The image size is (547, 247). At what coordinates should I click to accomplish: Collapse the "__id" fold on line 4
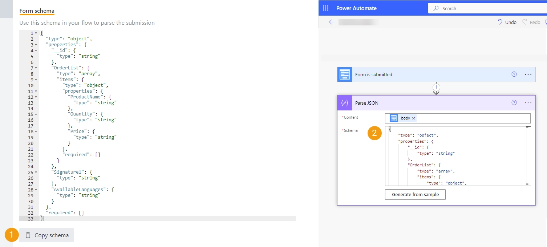point(36,51)
